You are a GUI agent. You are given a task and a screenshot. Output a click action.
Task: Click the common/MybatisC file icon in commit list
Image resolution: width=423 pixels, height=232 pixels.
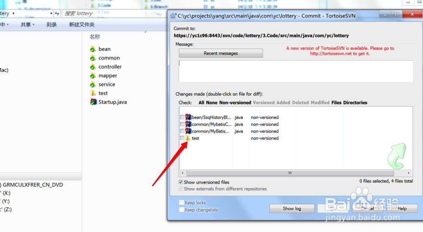[188, 124]
